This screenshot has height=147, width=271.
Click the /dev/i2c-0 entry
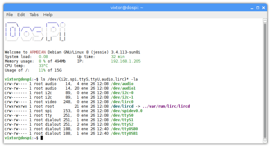point(122,93)
